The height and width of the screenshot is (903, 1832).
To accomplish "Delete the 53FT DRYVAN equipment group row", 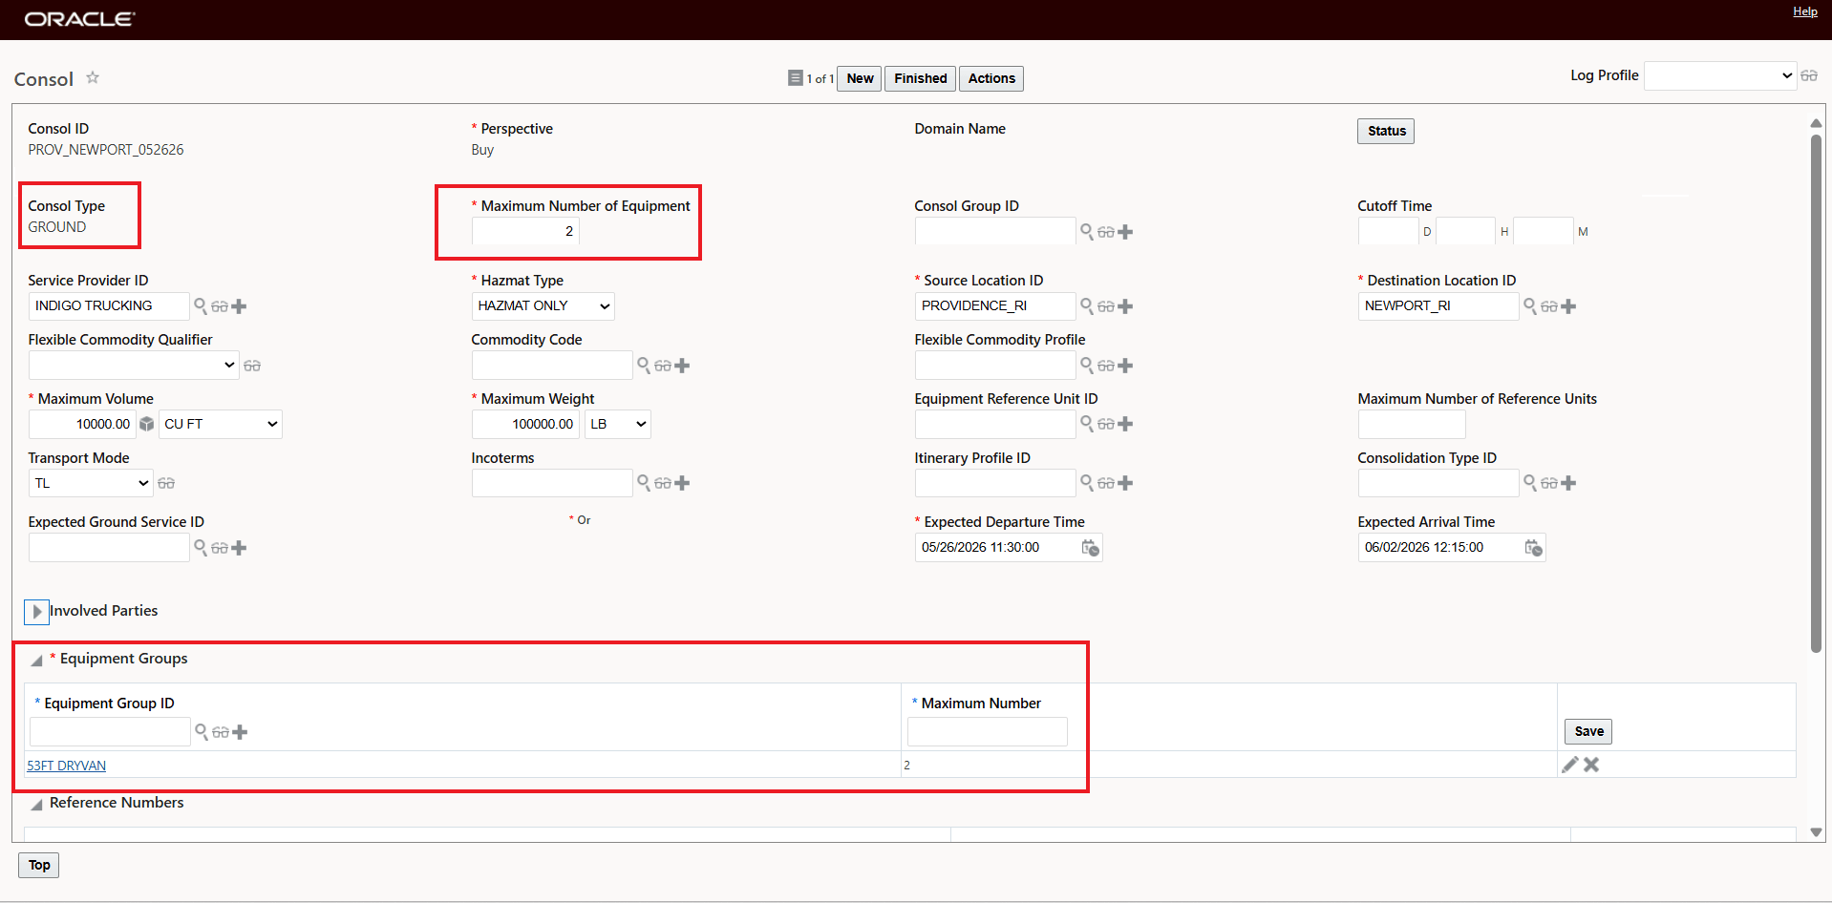I will (x=1591, y=765).
